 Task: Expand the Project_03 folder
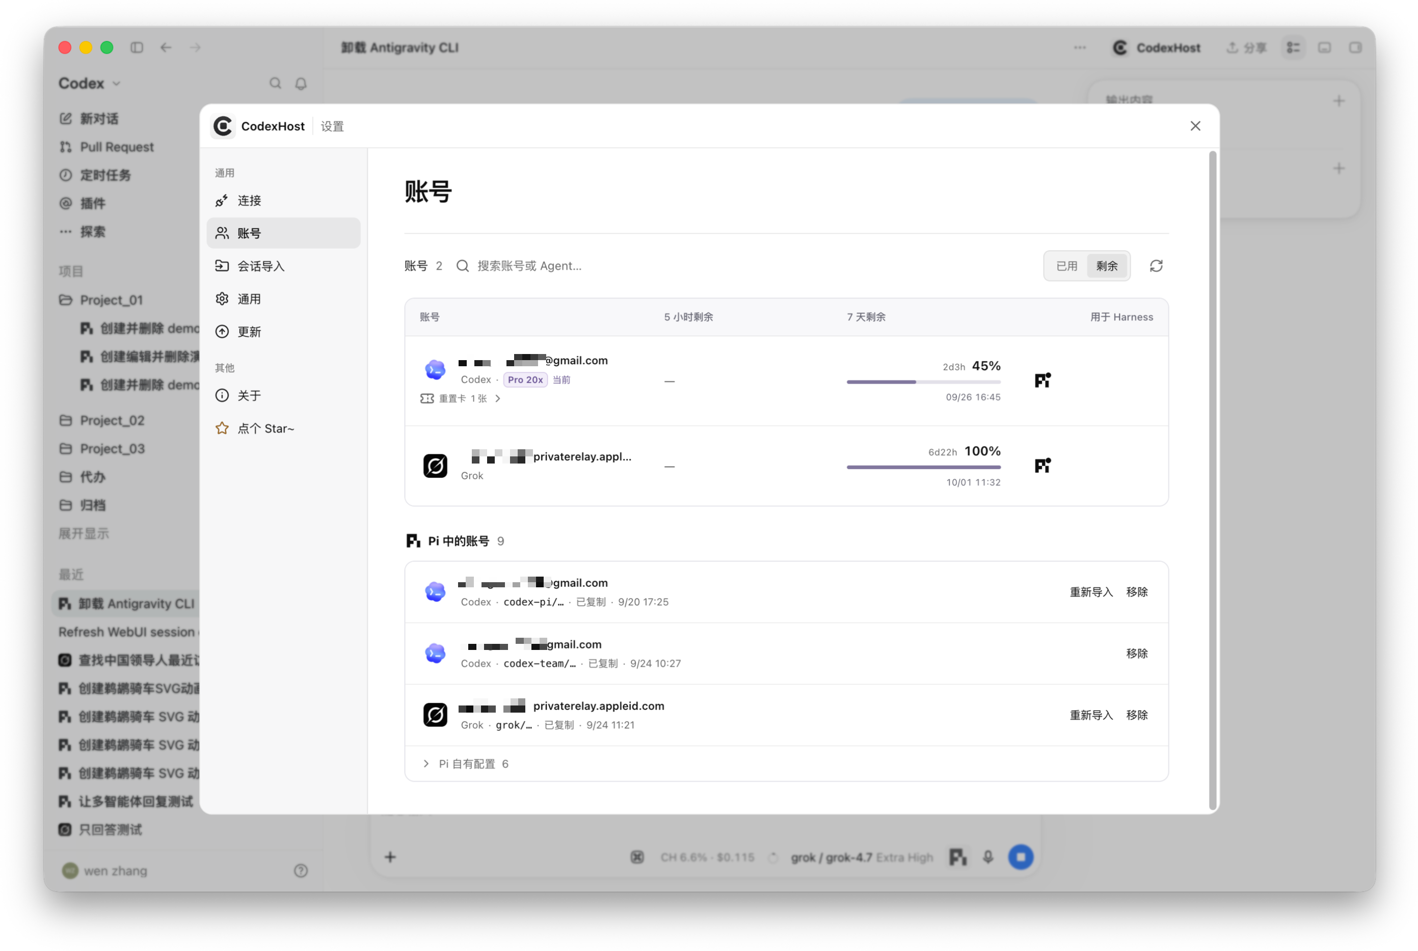click(101, 448)
